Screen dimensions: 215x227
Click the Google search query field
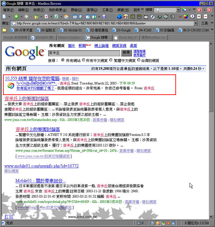84,53
